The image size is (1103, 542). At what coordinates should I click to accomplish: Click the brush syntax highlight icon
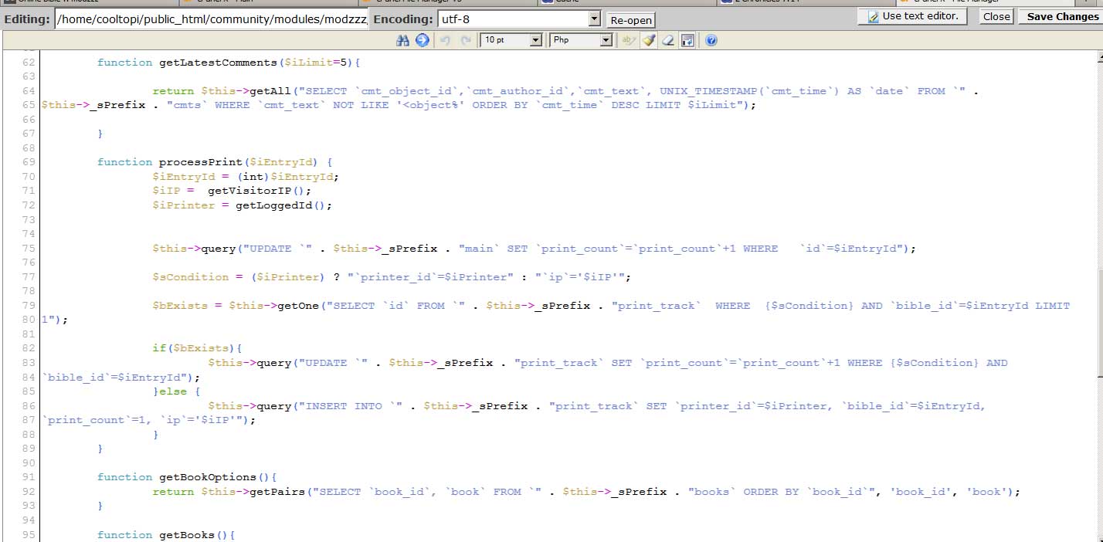[649, 40]
